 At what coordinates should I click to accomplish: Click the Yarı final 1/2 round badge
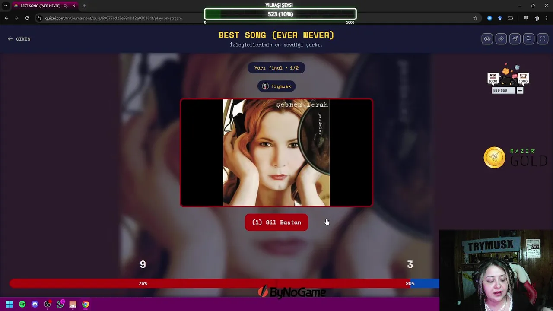pos(276,68)
